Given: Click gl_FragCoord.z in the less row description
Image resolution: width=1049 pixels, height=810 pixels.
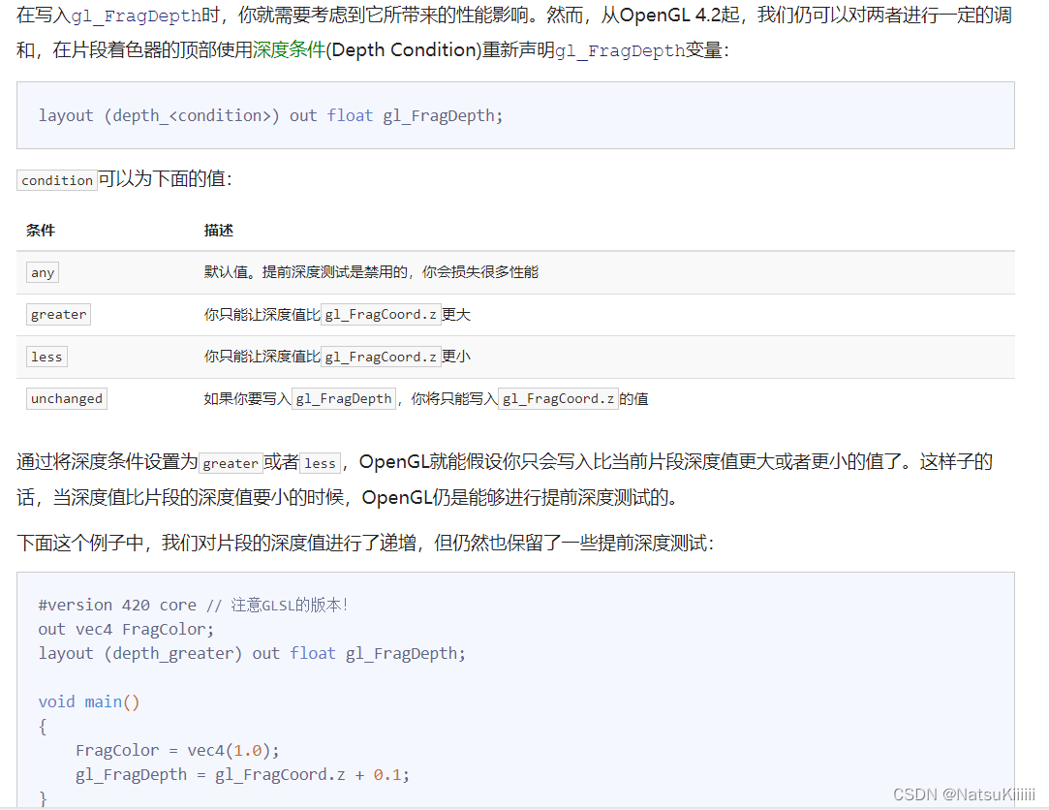Looking at the screenshot, I should click(x=382, y=356).
